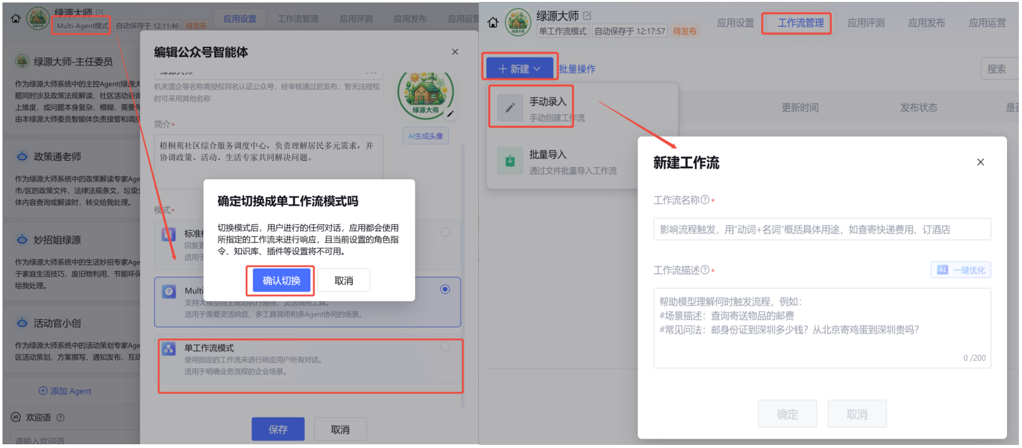Click the 绿源大师-主任委员 agent avatar icon
Image resolution: width=1022 pixels, height=448 pixels.
22,61
